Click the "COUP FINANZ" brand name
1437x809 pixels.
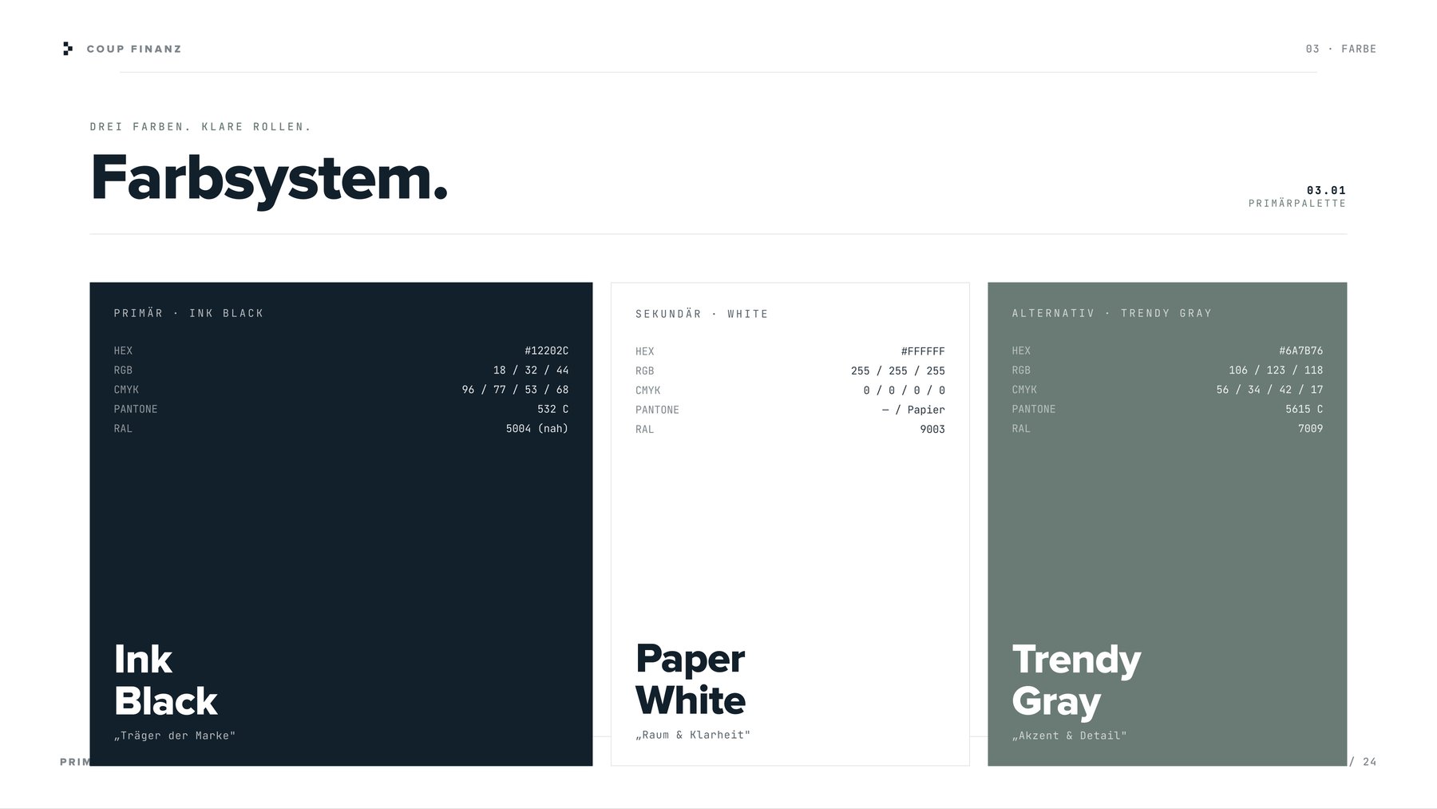134,49
